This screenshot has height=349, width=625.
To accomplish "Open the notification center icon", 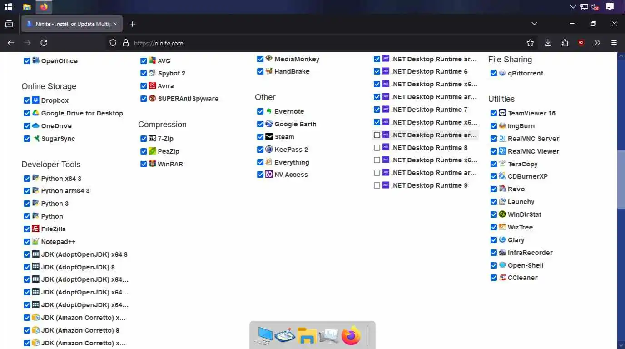I will coord(610,7).
